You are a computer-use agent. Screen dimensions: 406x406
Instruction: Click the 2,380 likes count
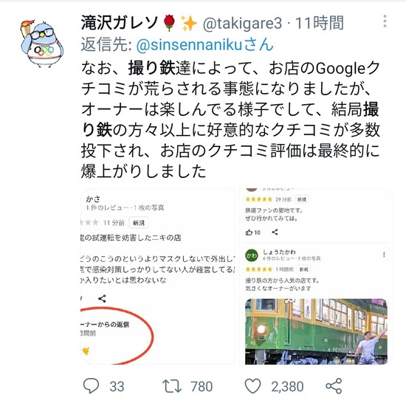click(x=287, y=387)
